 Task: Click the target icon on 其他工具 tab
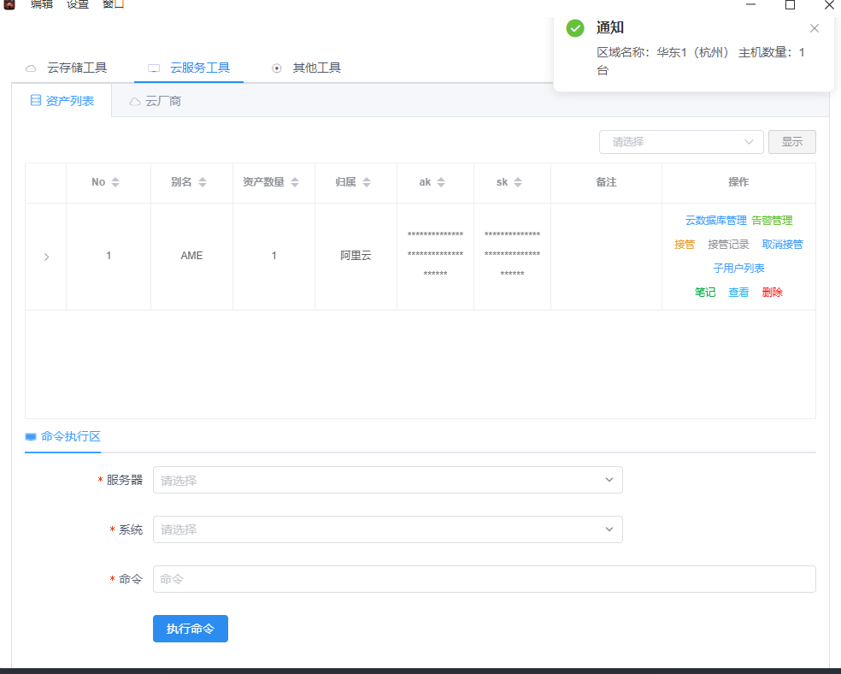(276, 67)
